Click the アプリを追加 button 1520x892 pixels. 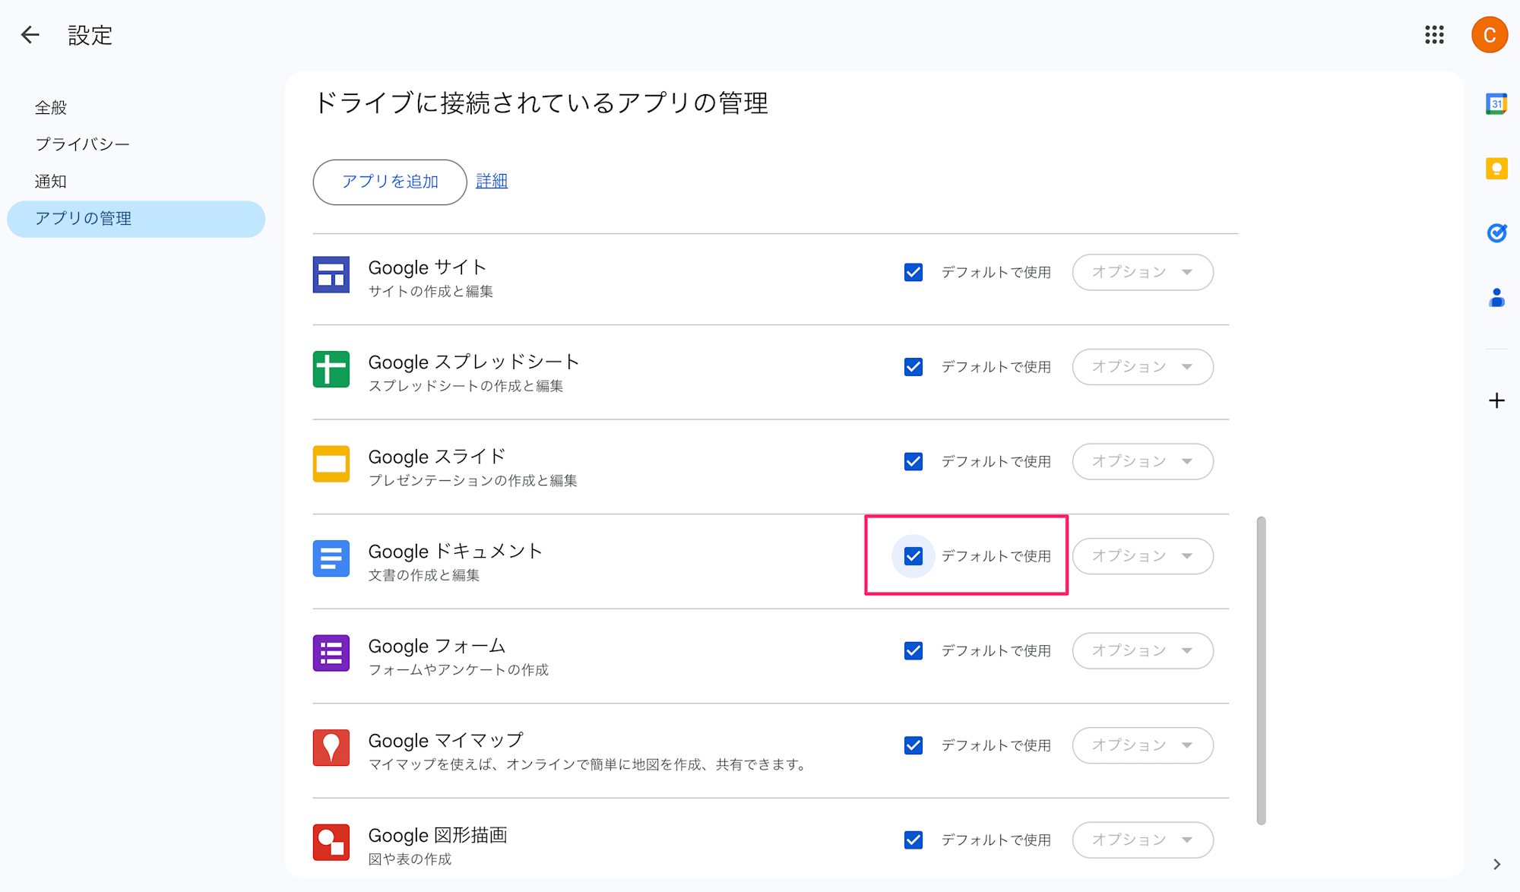click(x=389, y=182)
